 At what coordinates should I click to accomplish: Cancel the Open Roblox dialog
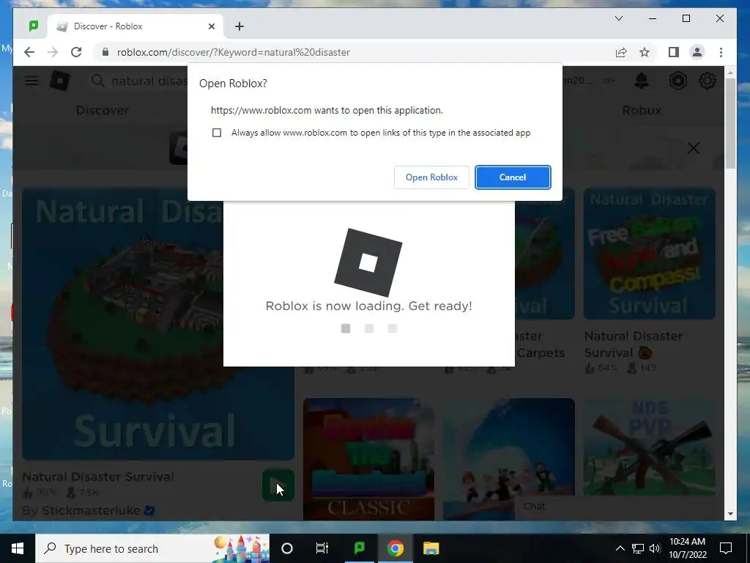coord(513,177)
